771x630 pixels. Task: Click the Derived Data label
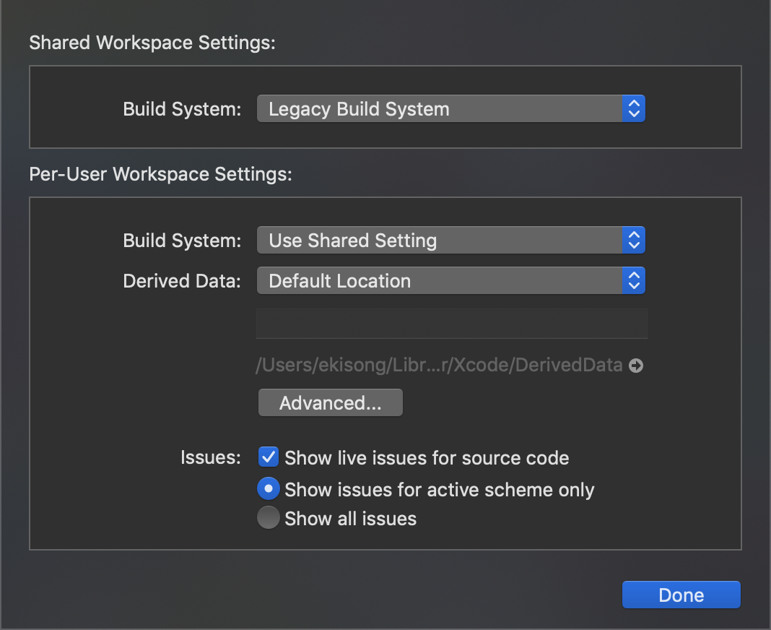(x=182, y=281)
